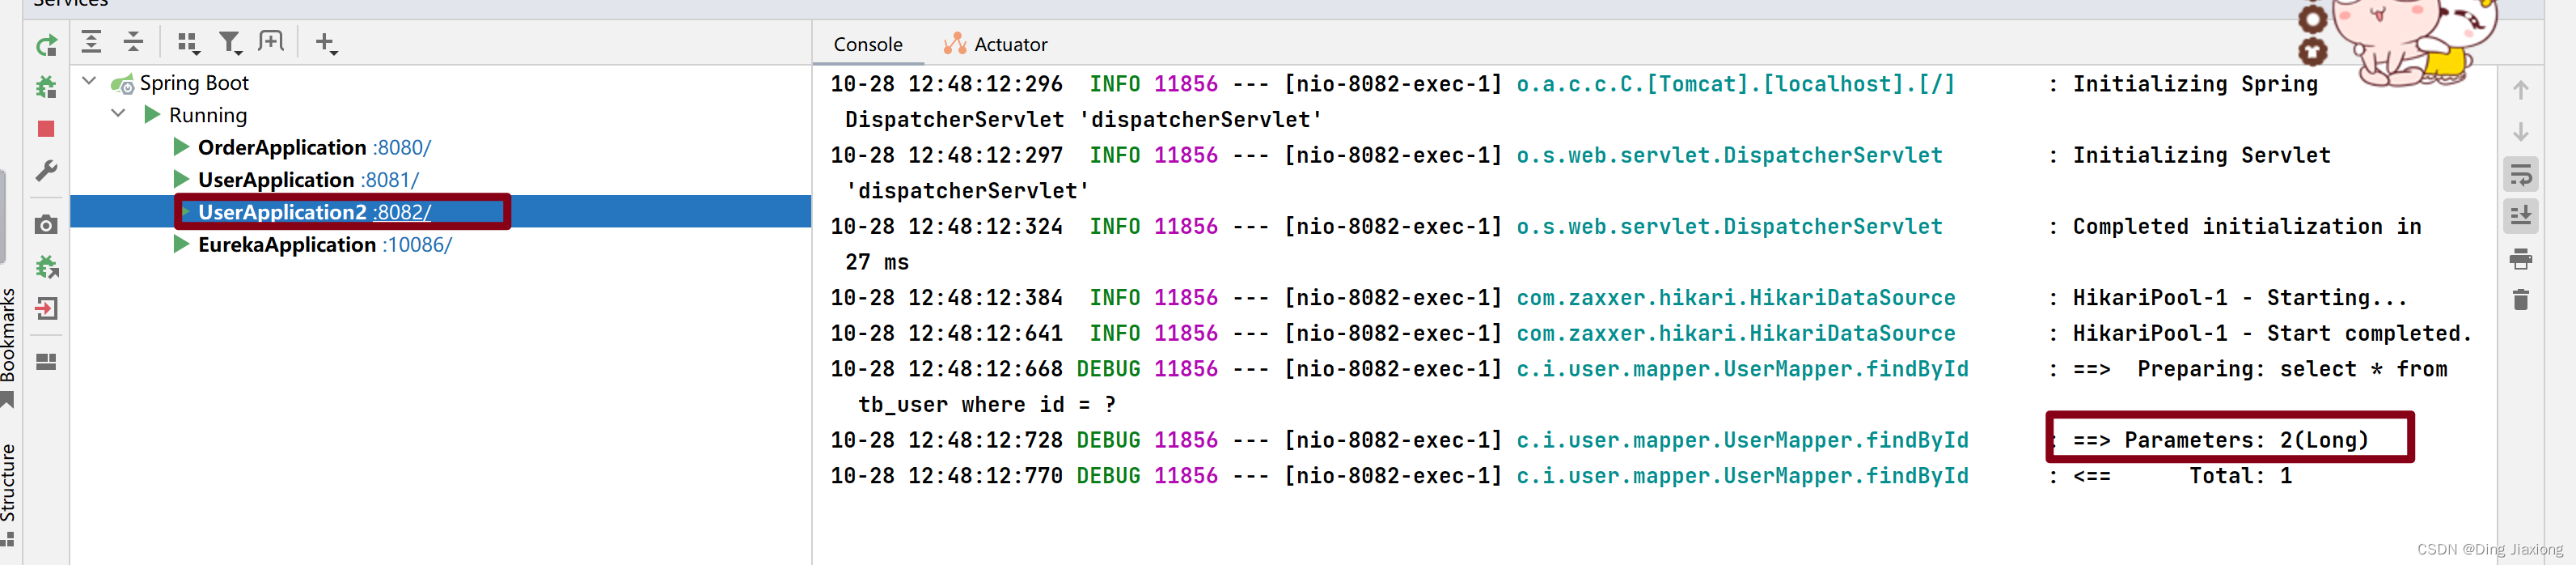Viewport: 2576px width, 565px height.
Task: Click the Expand All icon
Action: pos(91,42)
